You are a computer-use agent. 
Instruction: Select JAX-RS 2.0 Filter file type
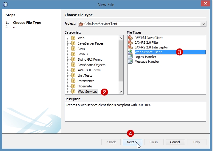[x=147, y=43]
